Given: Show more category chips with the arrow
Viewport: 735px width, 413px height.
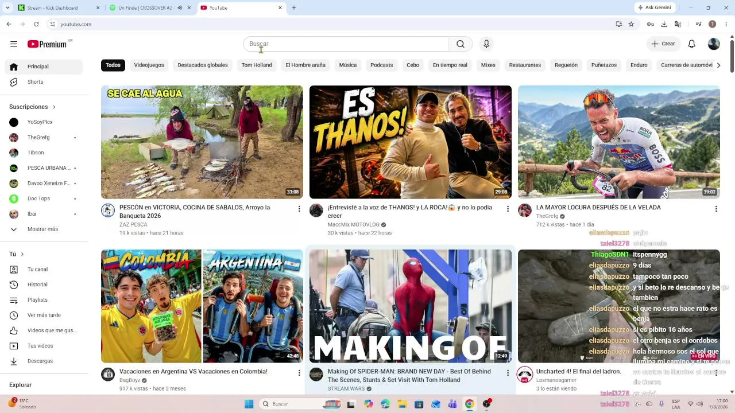Looking at the screenshot, I should (718, 65).
